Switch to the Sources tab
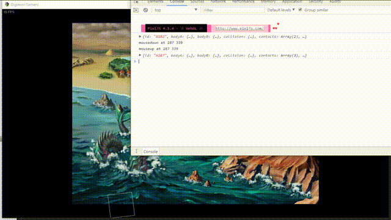This screenshot has width=391, height=220. [197, 2]
